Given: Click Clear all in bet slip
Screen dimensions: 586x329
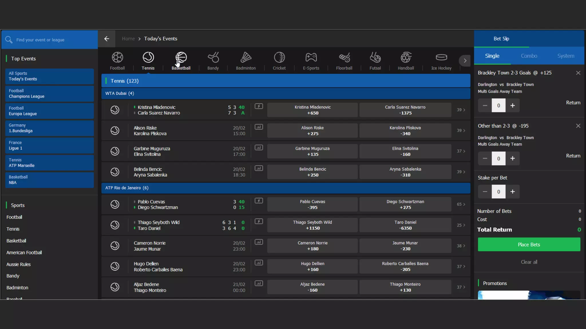Looking at the screenshot, I should pyautogui.click(x=529, y=262).
